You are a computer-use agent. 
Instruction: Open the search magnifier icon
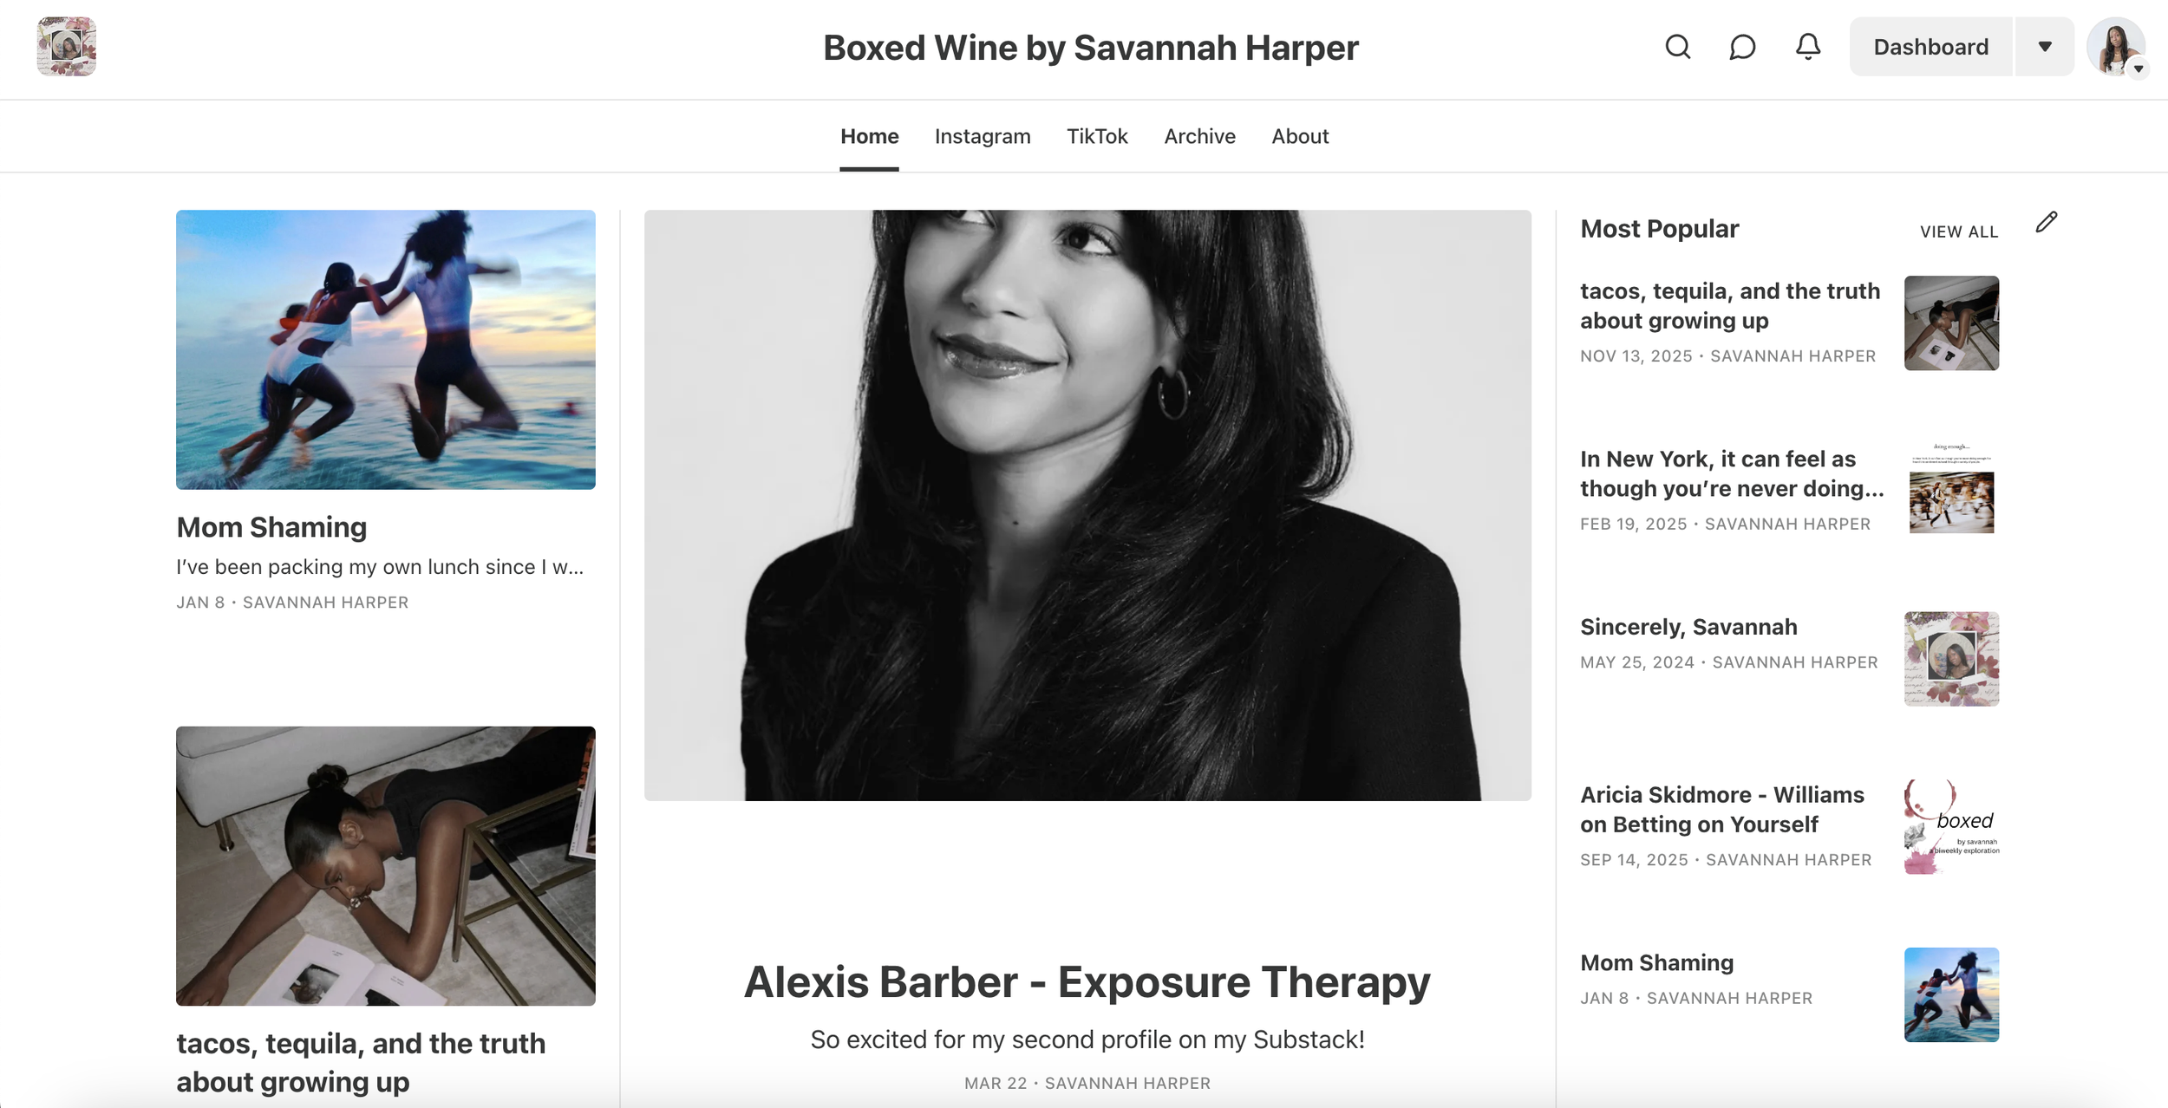(x=1677, y=47)
